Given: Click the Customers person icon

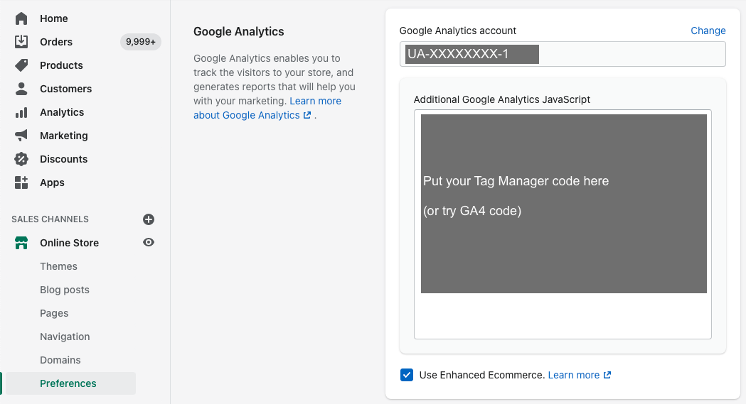Looking at the screenshot, I should pyautogui.click(x=21, y=89).
